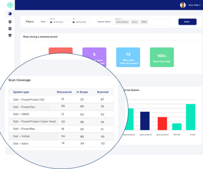Image resolution: width=203 pixels, height=169 pixels.
Task: Click Discovered value 12 for VMAX
Action: point(63,114)
